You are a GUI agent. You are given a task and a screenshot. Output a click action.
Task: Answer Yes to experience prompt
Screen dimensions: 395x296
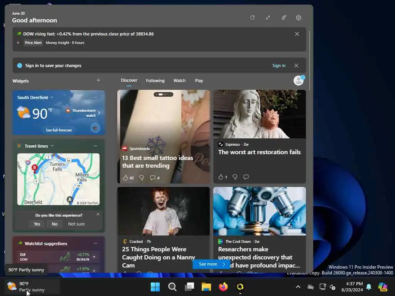(x=37, y=224)
